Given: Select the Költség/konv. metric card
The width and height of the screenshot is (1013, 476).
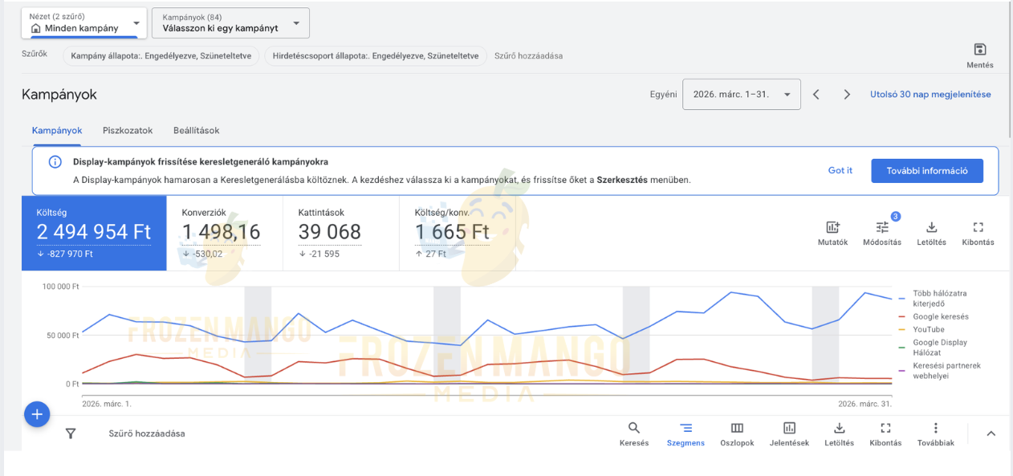Looking at the screenshot, I should 458,233.
